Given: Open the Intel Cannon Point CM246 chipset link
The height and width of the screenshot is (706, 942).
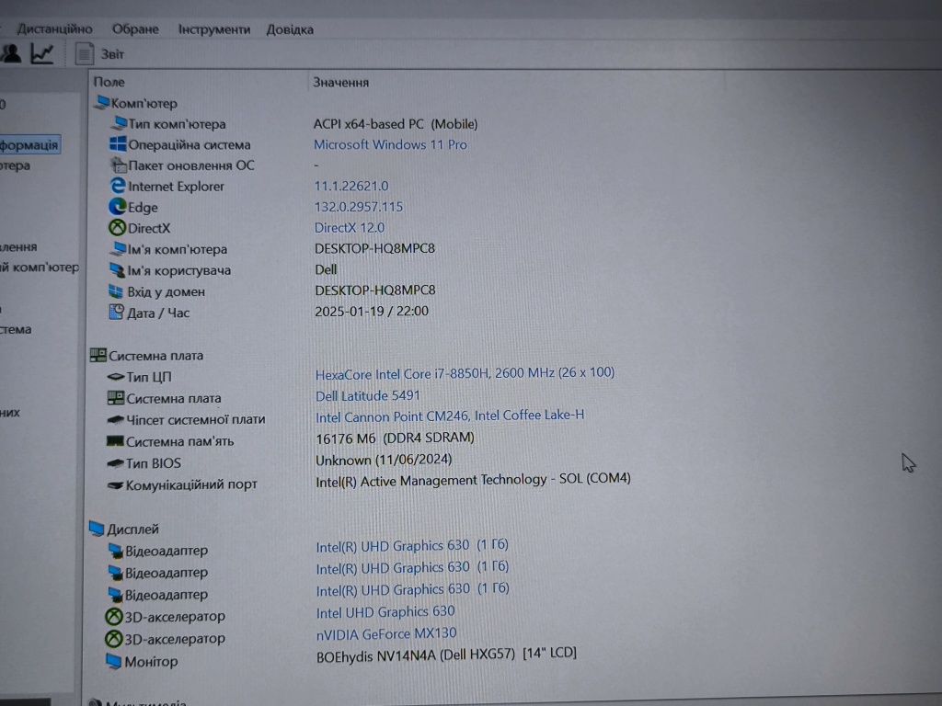Looking at the screenshot, I should (x=449, y=416).
